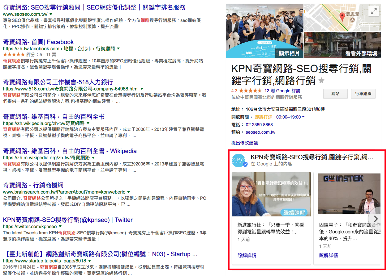Click the 即將打烊 closing soon status
Screen dimensions: 391x276
(x=263, y=117)
